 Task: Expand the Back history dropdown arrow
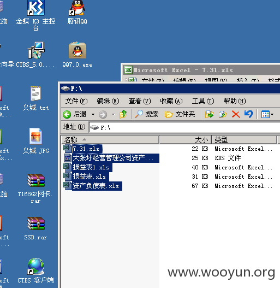point(93,115)
